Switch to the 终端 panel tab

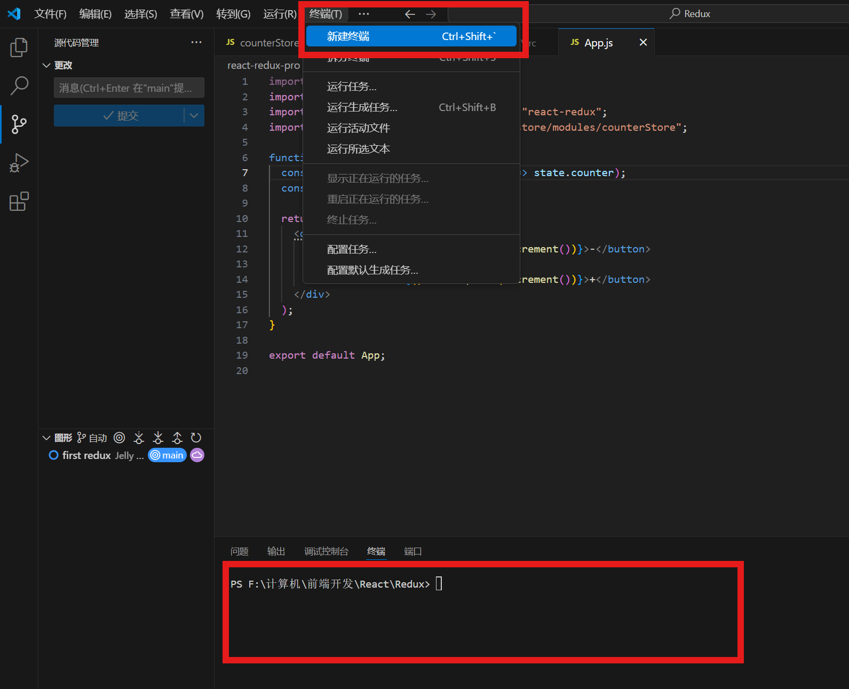(x=376, y=551)
